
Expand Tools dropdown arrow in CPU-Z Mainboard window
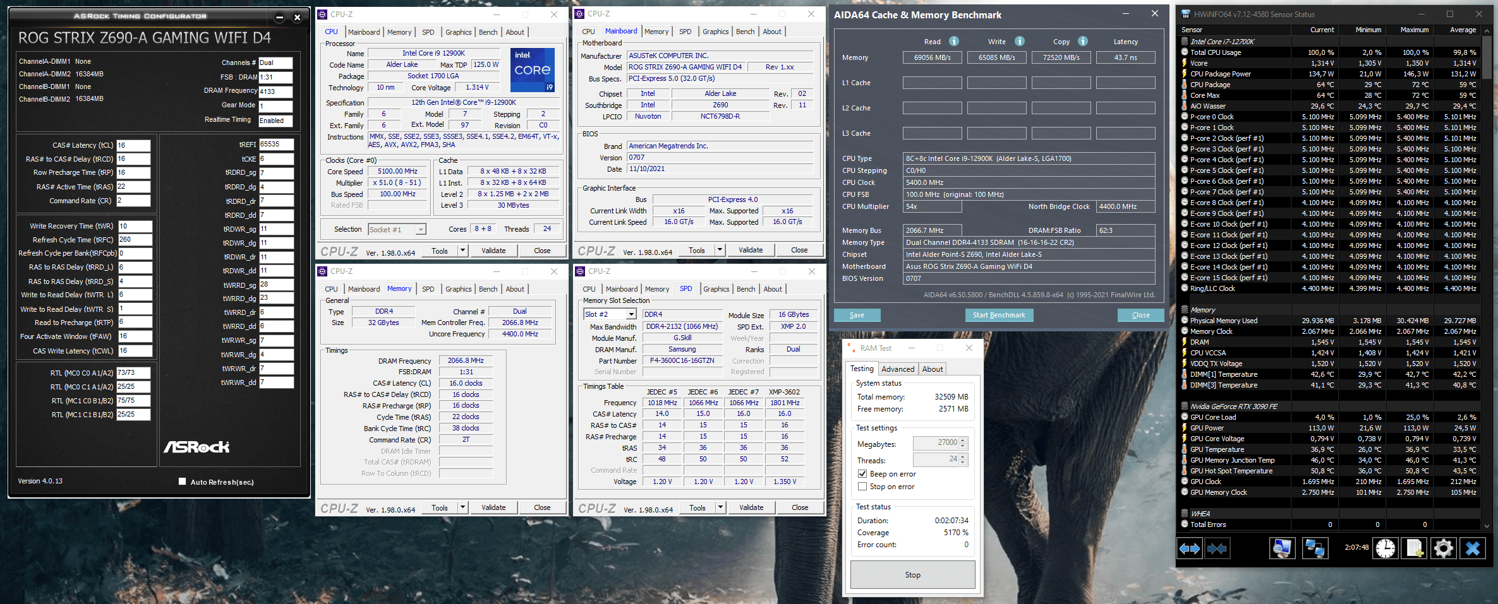point(720,250)
